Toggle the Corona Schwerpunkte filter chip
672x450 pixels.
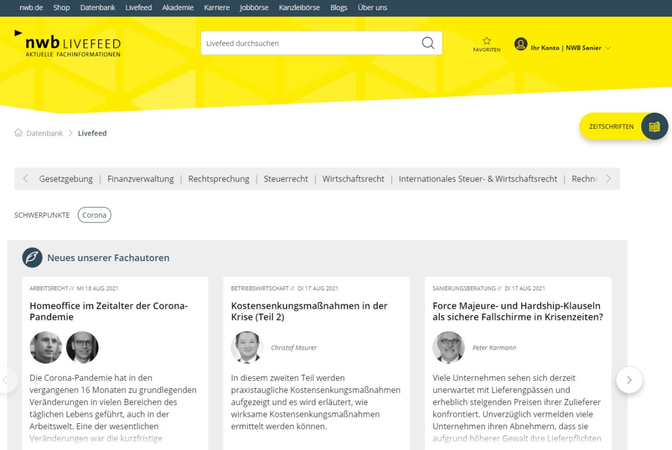[x=94, y=215]
